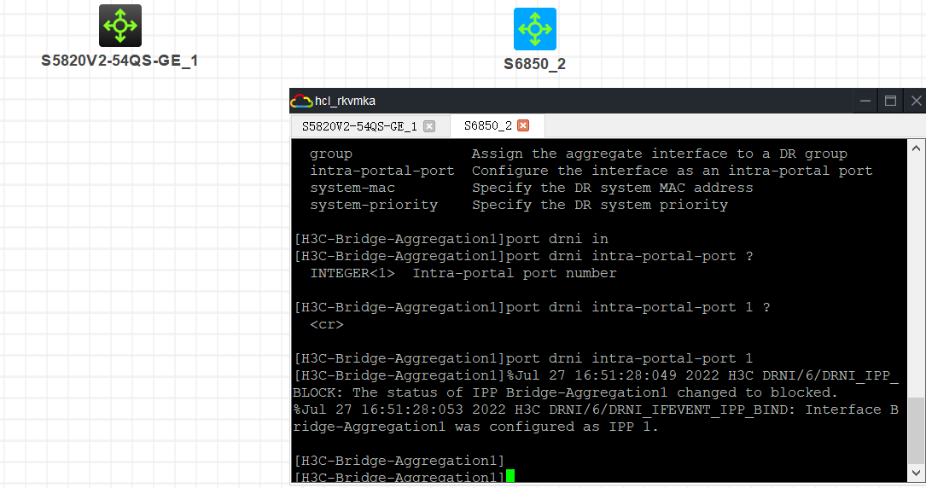The width and height of the screenshot is (926, 488).
Task: Click the terminal vertical scrollbar thumb
Action: coord(916,430)
